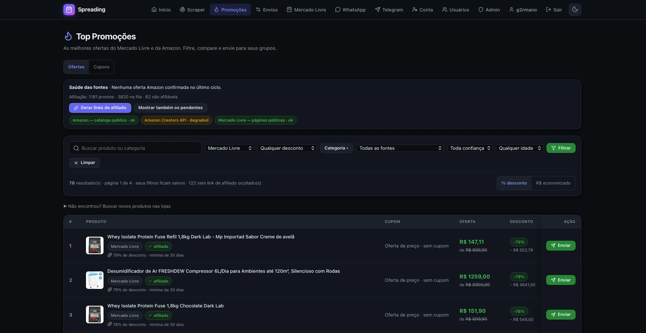Click the search magnifier icon

(x=76, y=148)
